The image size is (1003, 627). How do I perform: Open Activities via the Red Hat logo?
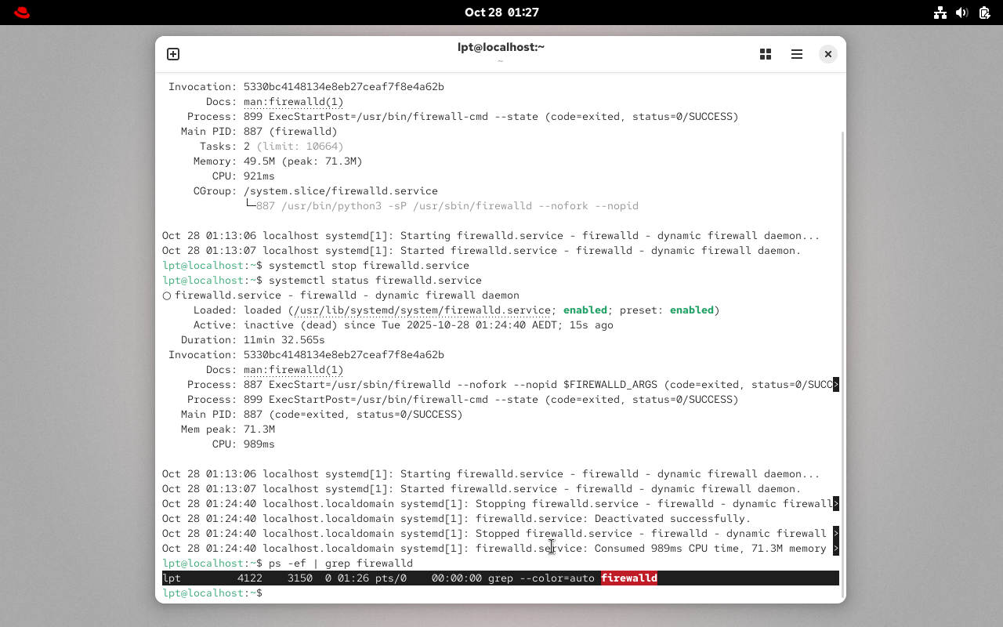(22, 13)
